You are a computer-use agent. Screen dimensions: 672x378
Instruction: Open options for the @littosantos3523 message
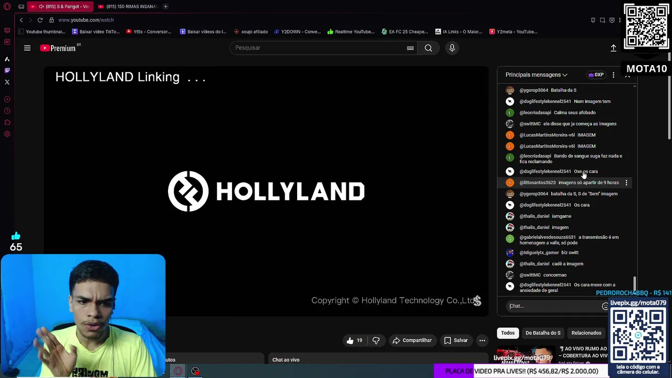click(626, 183)
